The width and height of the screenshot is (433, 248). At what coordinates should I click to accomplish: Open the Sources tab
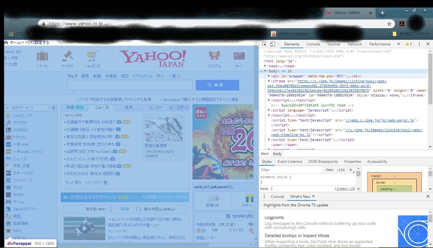pos(334,44)
